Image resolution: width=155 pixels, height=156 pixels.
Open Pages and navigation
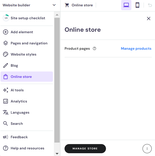[x=27, y=43]
